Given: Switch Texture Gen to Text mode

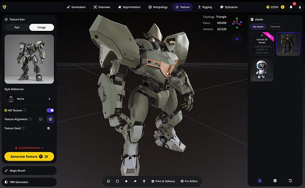Looking at the screenshot, I should [17, 27].
